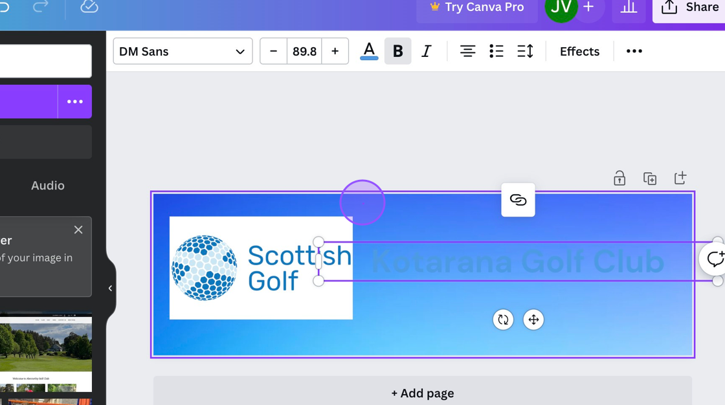Add collaborators with the plus icon

point(588,7)
